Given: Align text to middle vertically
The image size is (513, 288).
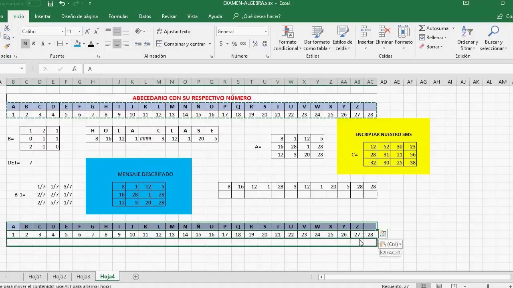Looking at the screenshot, I should pos(117,31).
